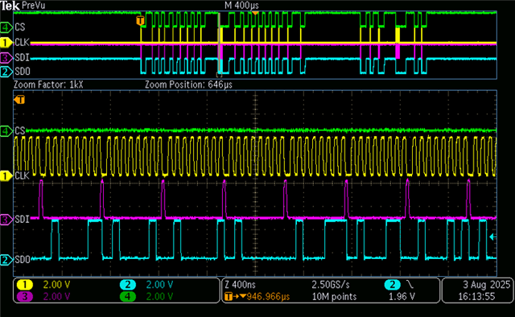Click the 10M points record length readout

(335, 297)
